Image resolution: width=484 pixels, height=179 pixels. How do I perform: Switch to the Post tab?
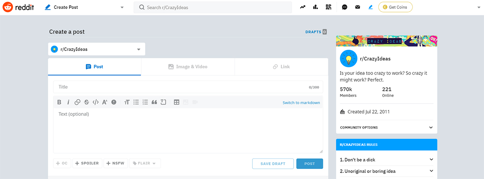[x=94, y=67]
